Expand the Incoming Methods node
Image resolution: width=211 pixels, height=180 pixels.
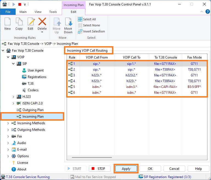coord(8,123)
